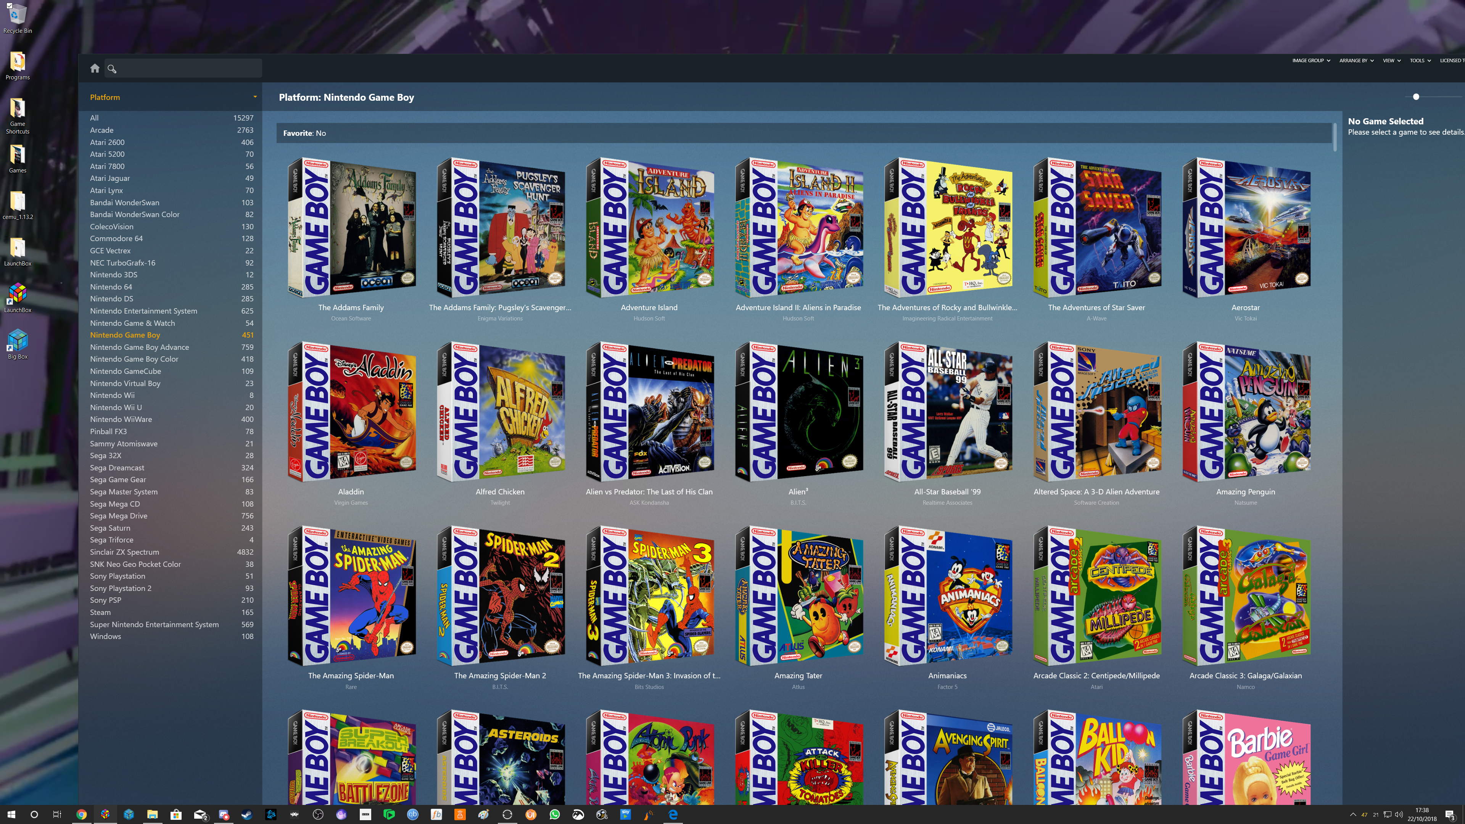Click Adventure Island II: Aliens in Paradise title
Screen dimensions: 1465x824
coord(799,307)
